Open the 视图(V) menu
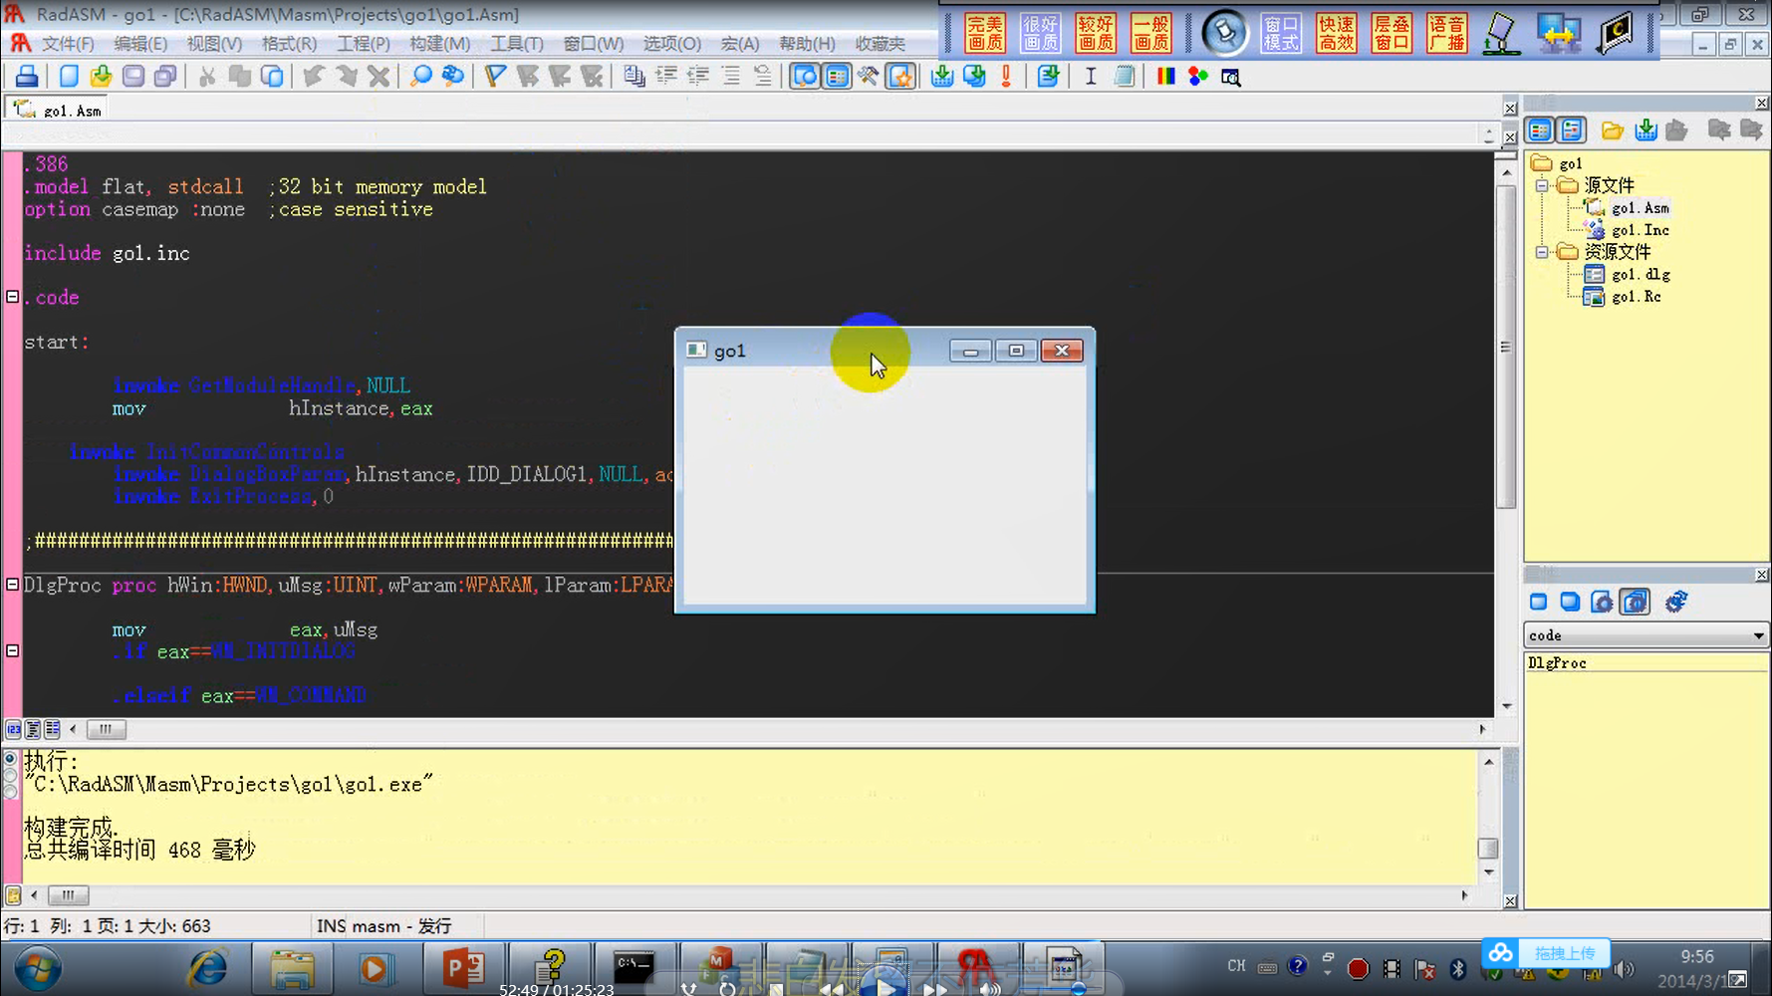The image size is (1772, 996). [214, 44]
